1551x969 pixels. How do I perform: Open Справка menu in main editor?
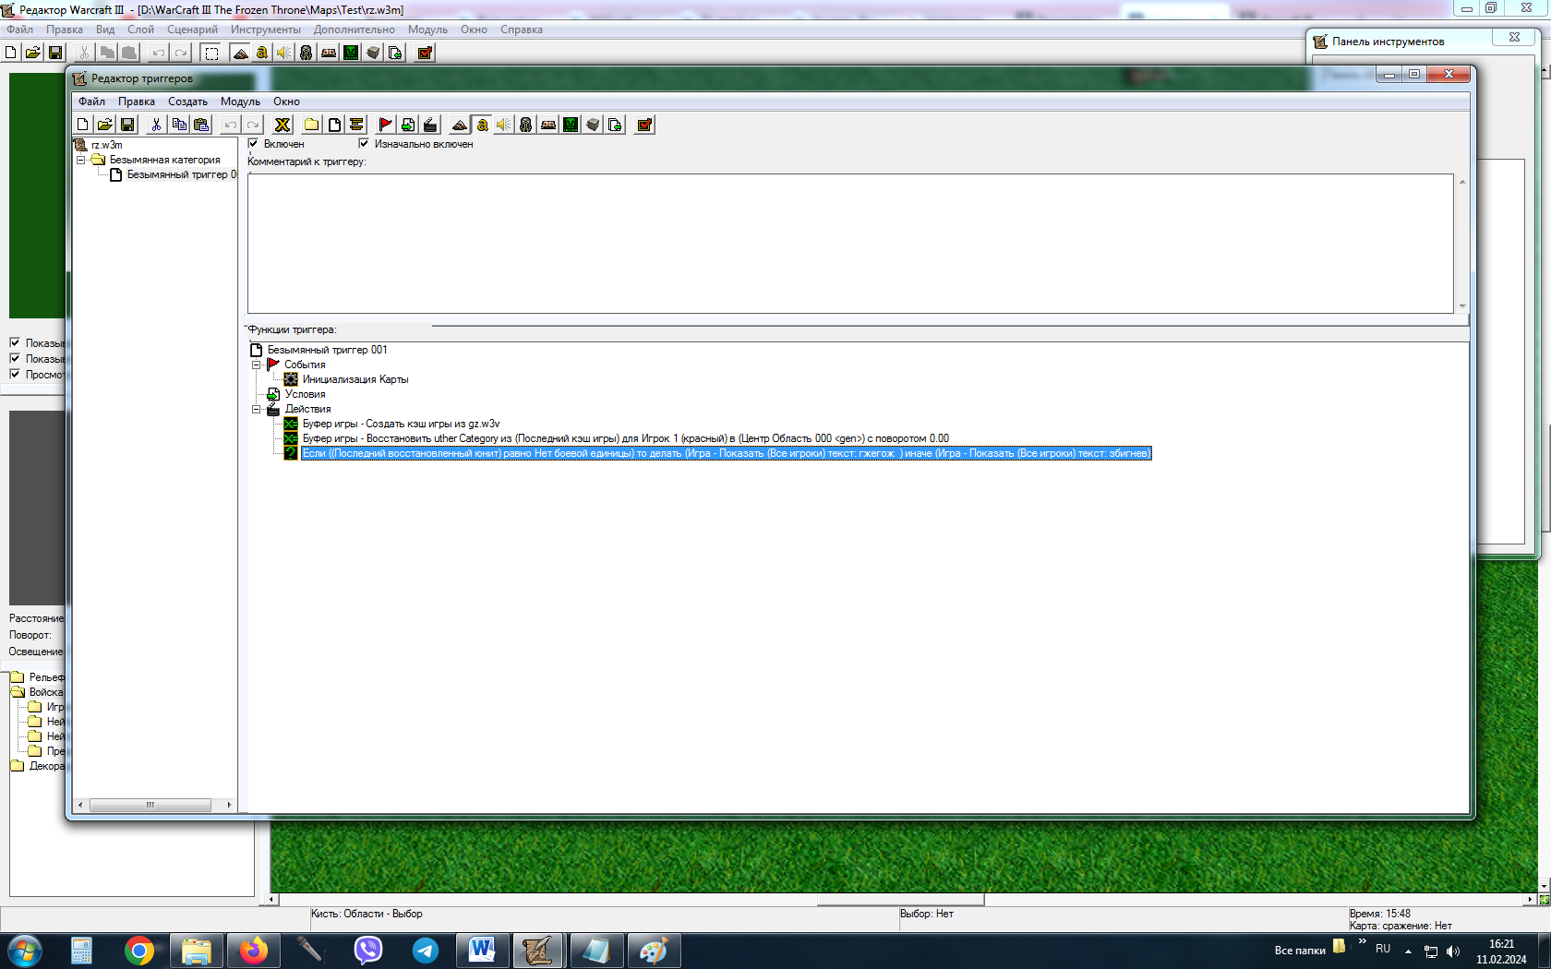[x=522, y=30]
